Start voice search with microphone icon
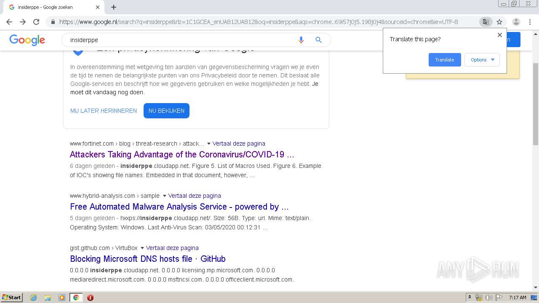539x303 pixels. (x=301, y=40)
